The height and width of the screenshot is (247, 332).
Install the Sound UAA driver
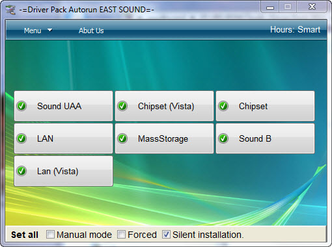click(x=63, y=106)
